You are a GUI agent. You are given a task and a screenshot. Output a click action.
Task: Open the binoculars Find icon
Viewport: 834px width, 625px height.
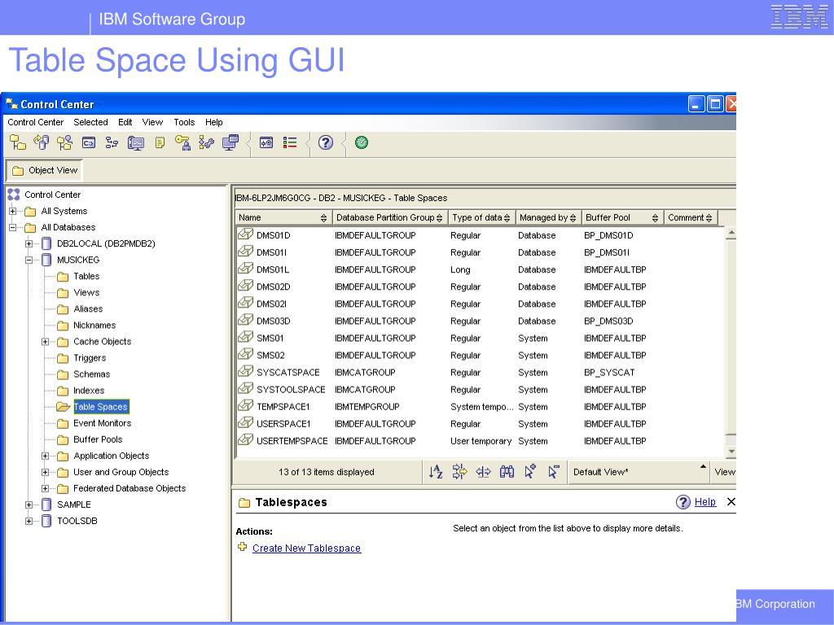(x=507, y=471)
